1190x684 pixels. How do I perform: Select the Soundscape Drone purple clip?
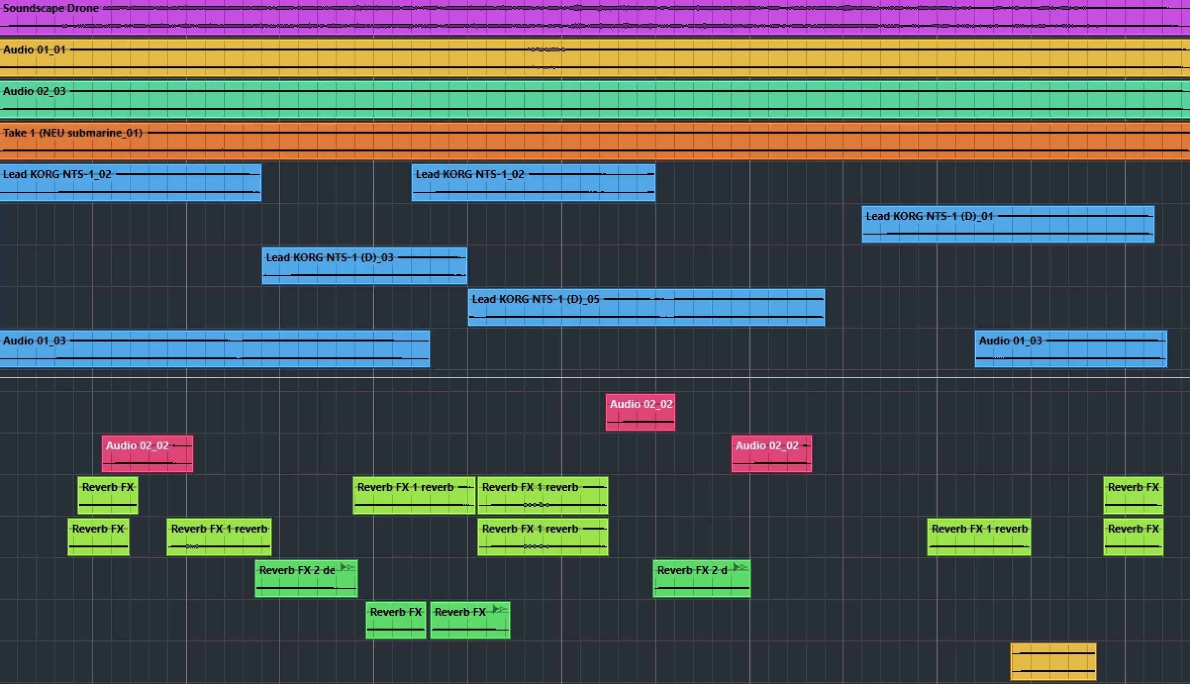click(594, 17)
